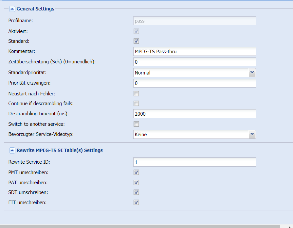Focus the Zeitüberschreitung input field
This screenshot has width=293, height=228.
click(x=194, y=62)
